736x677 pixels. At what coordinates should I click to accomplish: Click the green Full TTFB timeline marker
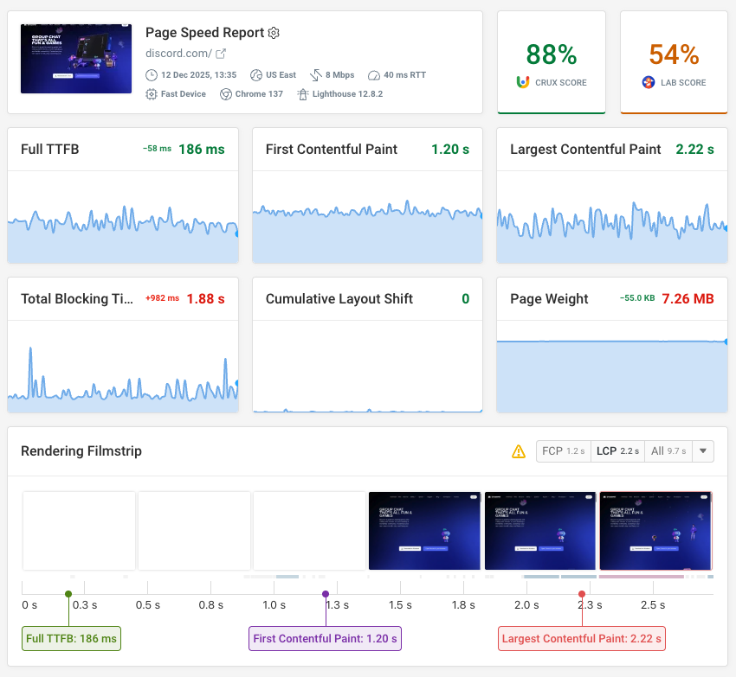click(x=68, y=593)
